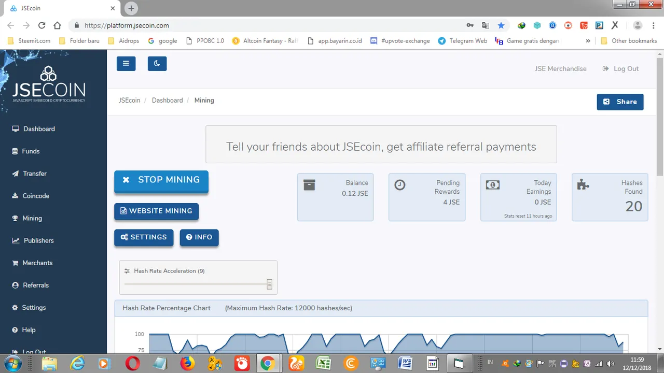Click the Today Earnings money icon
664x373 pixels.
click(493, 184)
